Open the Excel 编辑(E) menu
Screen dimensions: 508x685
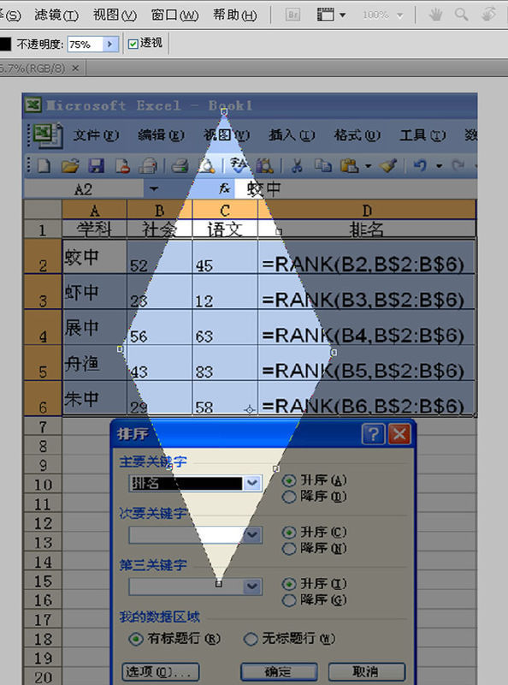(161, 135)
